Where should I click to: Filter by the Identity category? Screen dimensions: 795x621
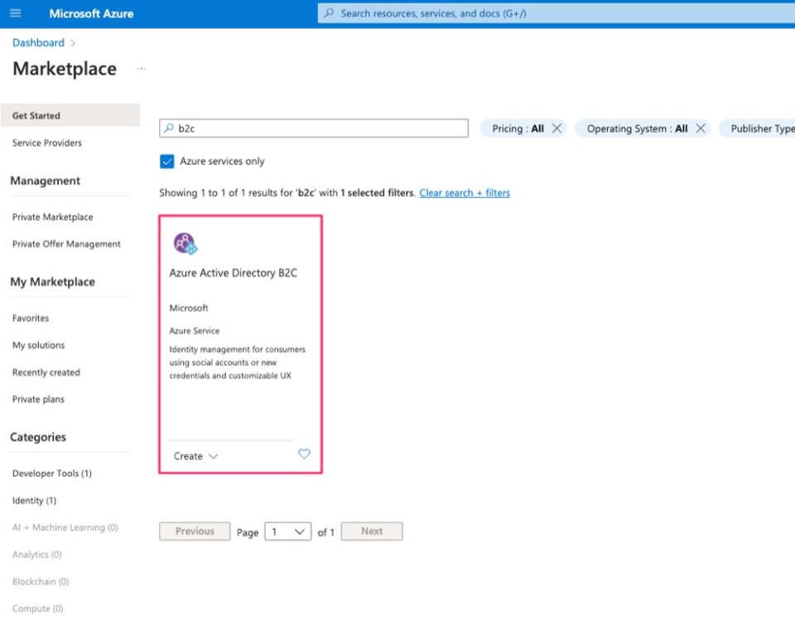33,500
